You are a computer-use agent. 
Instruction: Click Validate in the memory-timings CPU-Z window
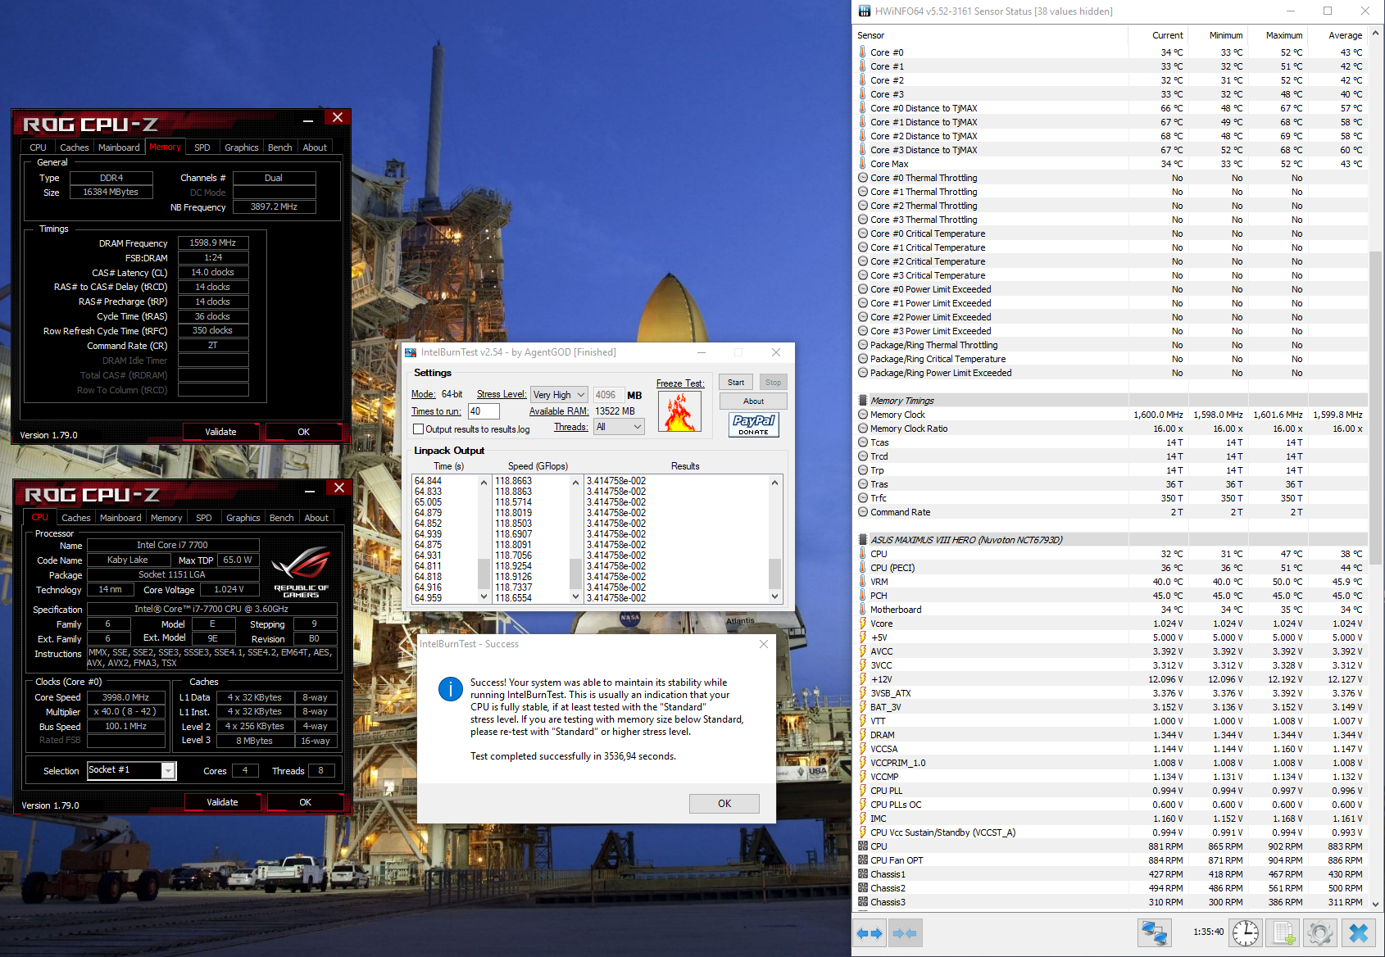point(220,432)
